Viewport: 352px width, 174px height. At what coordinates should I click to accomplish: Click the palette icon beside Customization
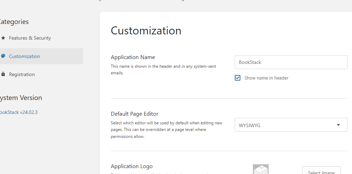tap(3, 56)
